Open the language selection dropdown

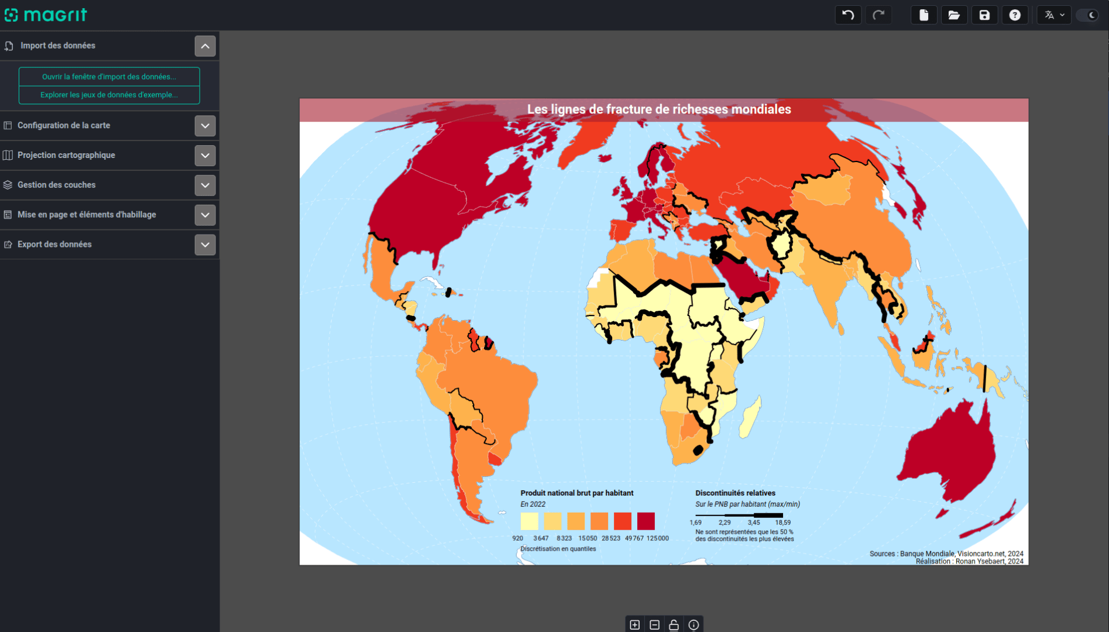click(x=1054, y=15)
